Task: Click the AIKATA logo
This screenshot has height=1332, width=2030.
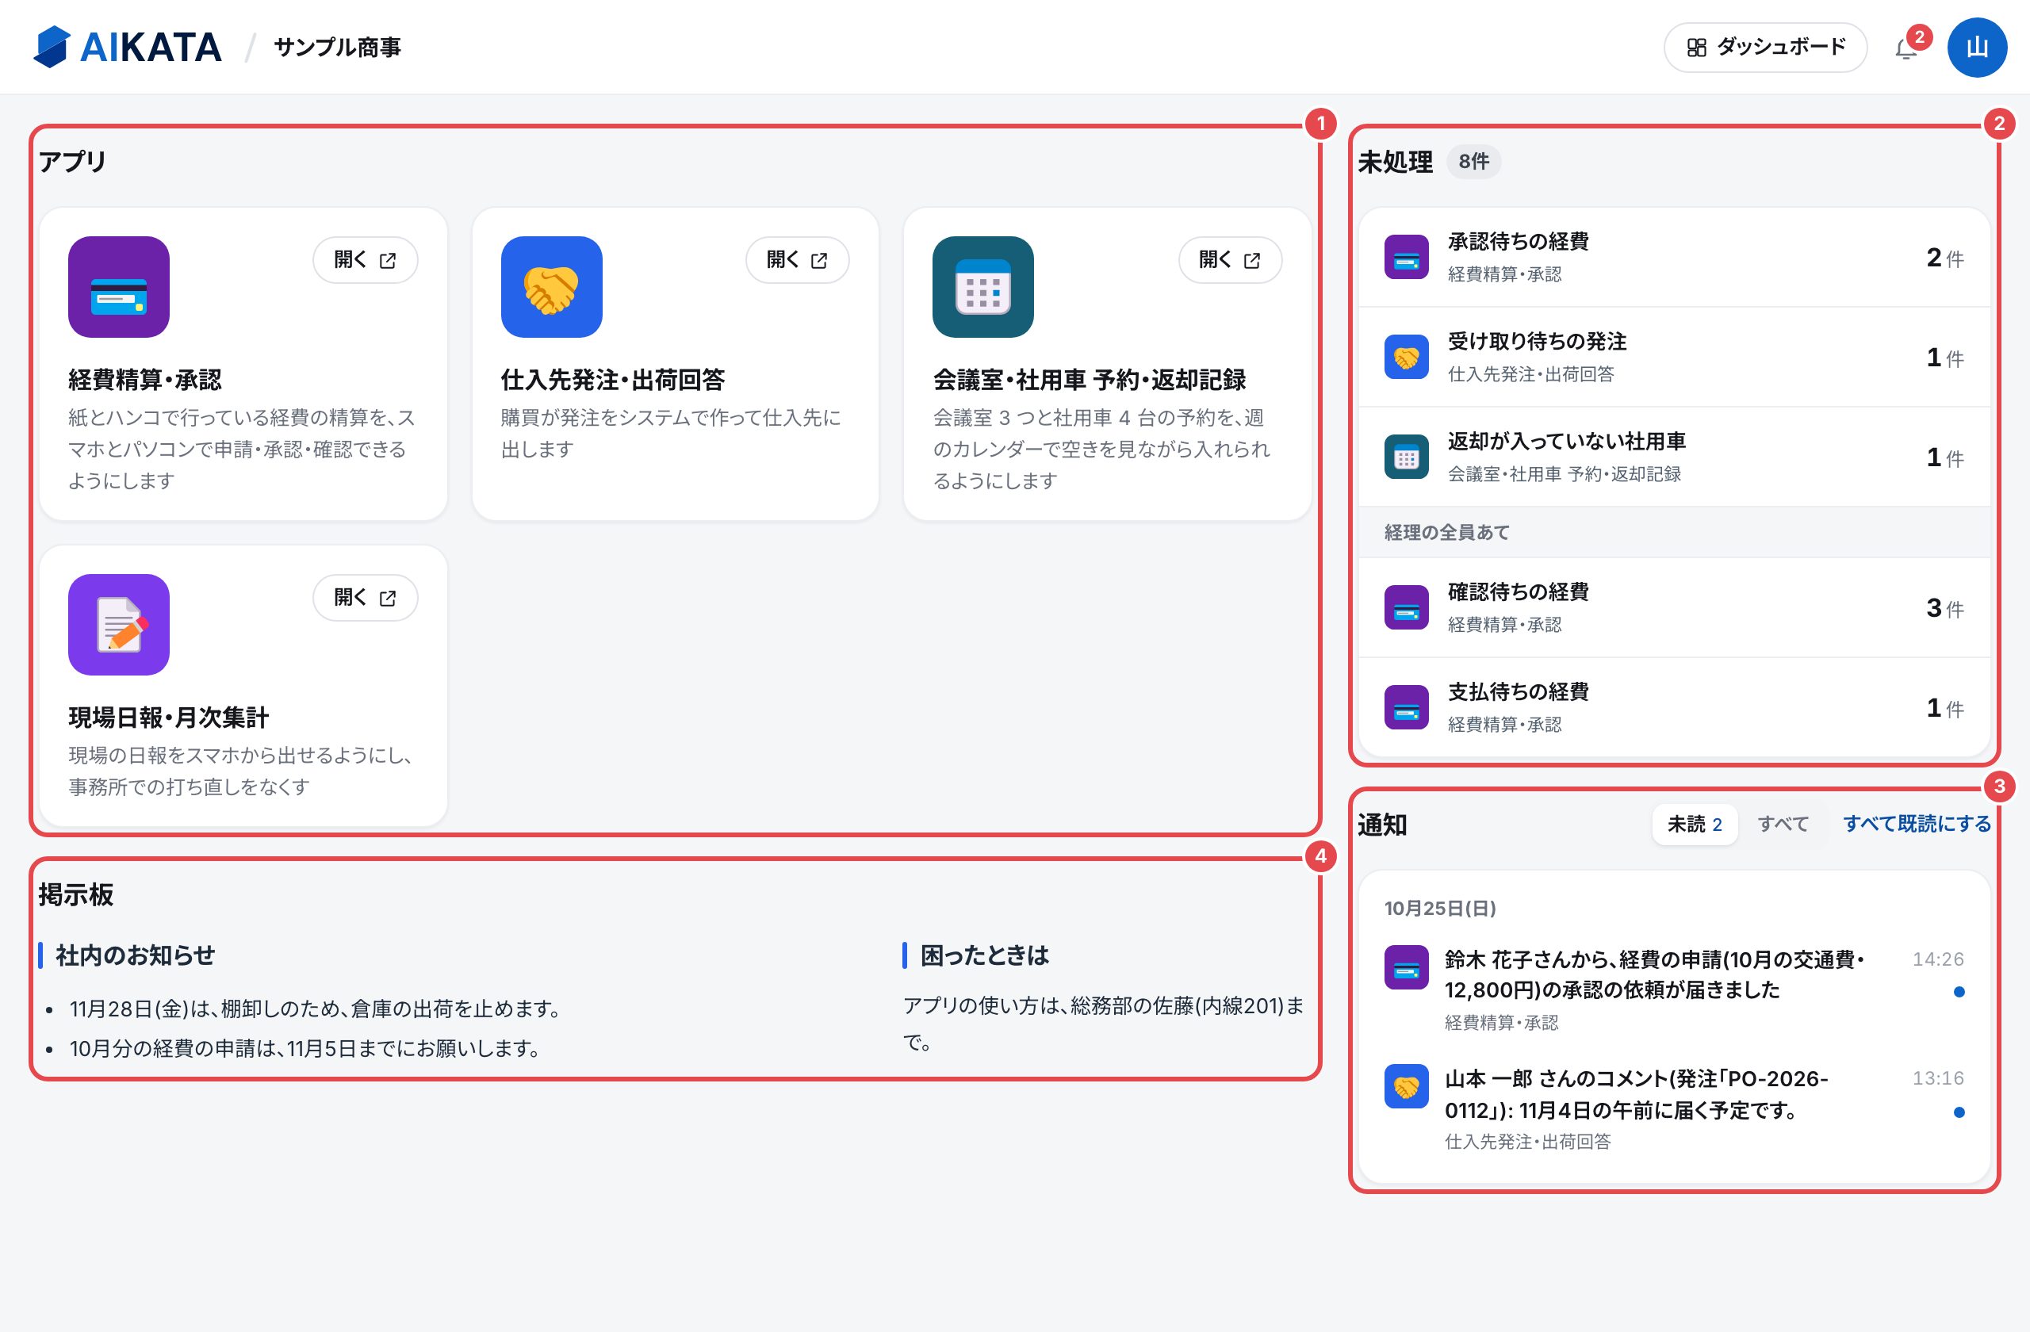Action: 128,47
